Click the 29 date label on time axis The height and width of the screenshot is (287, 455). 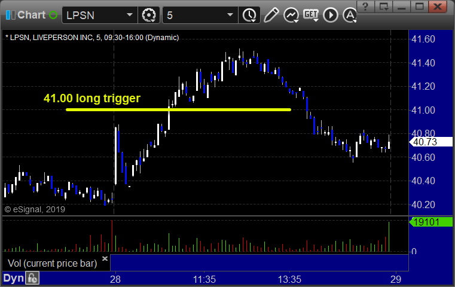point(396,279)
